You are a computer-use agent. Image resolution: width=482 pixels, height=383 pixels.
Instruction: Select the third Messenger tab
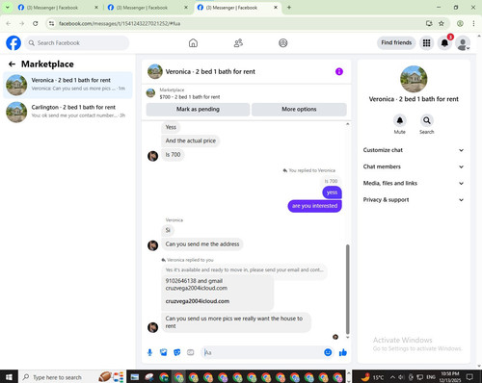[x=237, y=8]
